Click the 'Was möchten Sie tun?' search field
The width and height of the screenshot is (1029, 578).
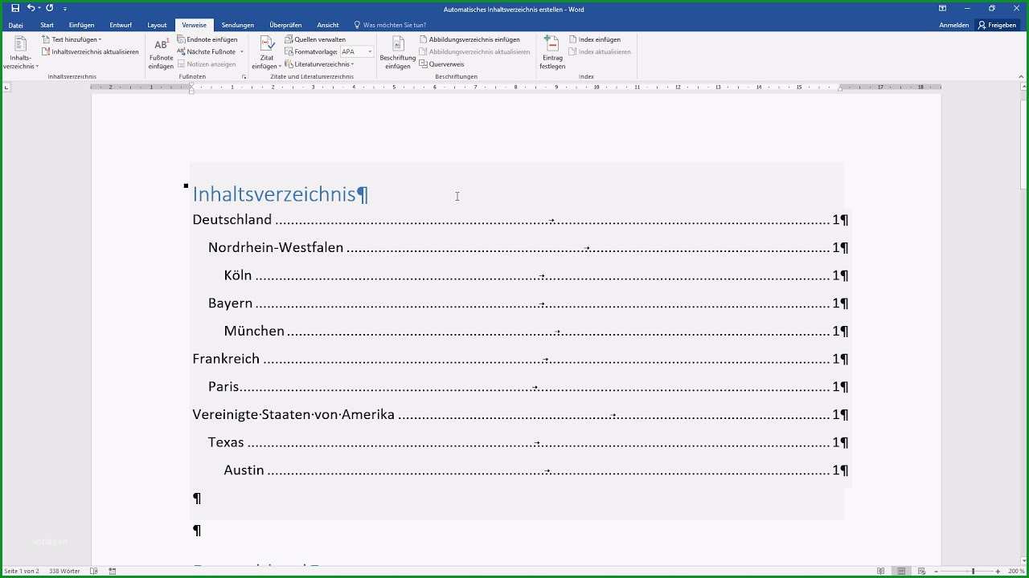(x=390, y=25)
